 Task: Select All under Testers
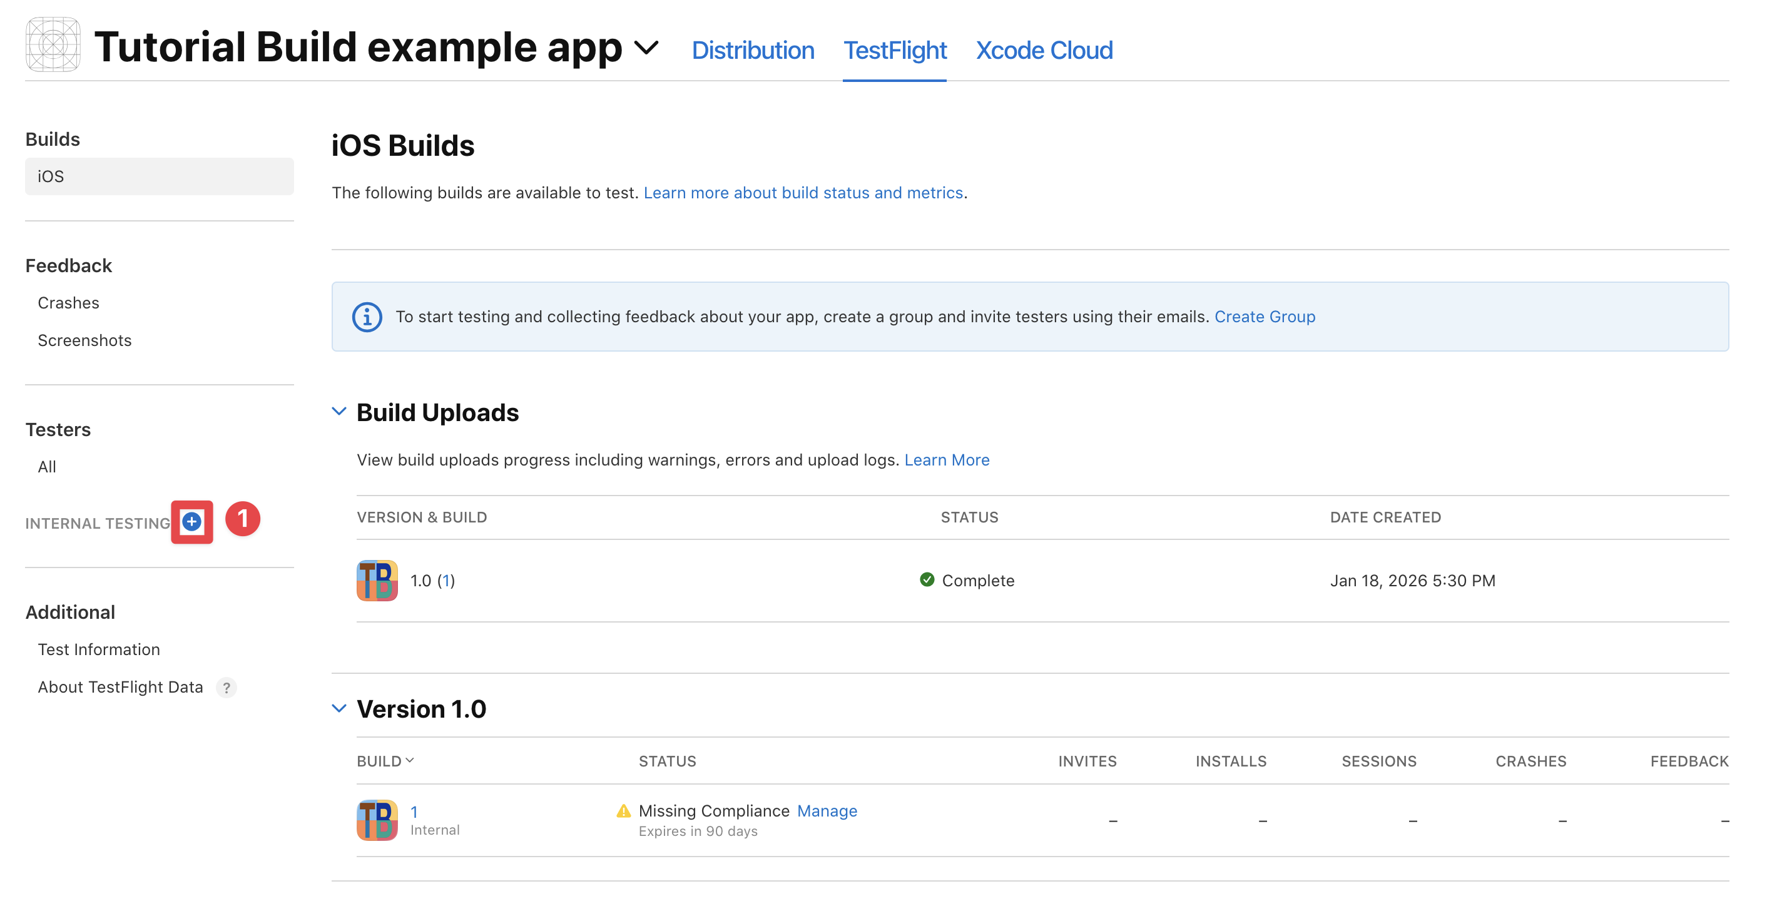coord(46,466)
